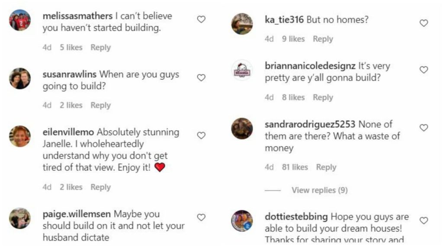Open ka_tie316's profile from the username
Image resolution: width=443 pixels, height=248 pixels.
pyautogui.click(x=285, y=20)
